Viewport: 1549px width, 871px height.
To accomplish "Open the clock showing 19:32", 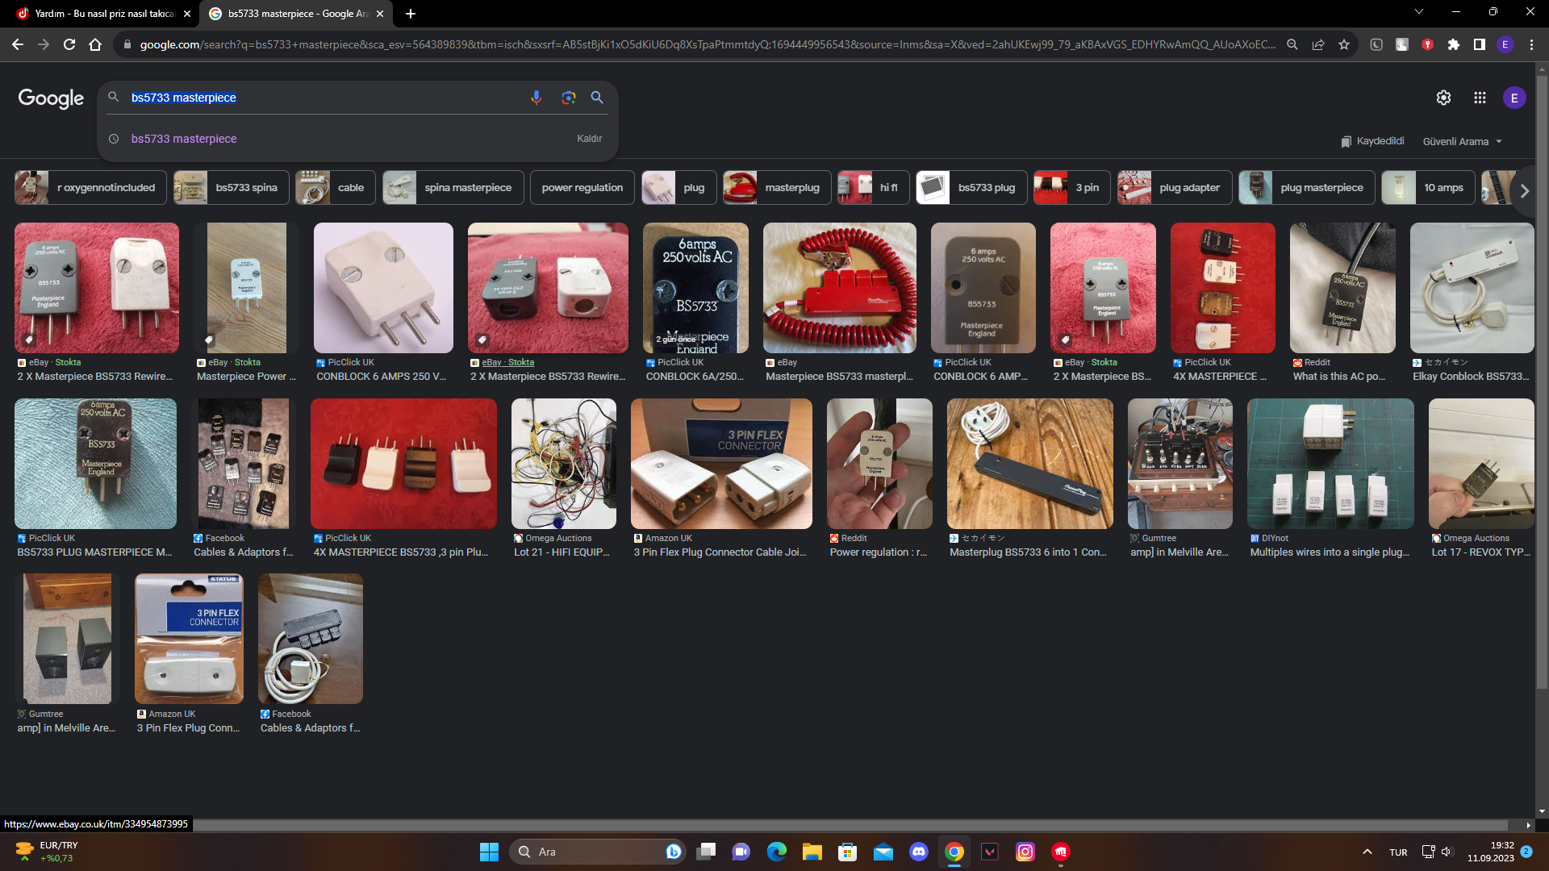I will 1490,852.
